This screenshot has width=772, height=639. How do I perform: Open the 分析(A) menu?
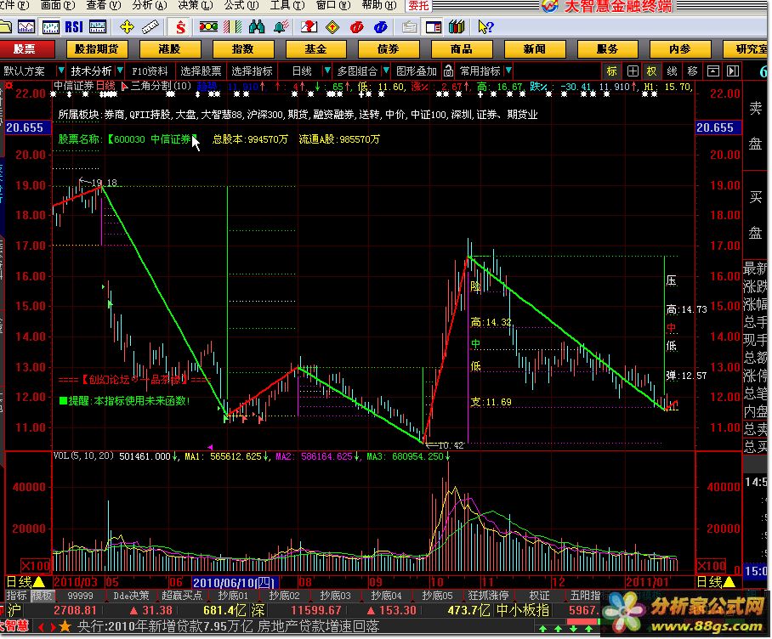pyautogui.click(x=149, y=5)
